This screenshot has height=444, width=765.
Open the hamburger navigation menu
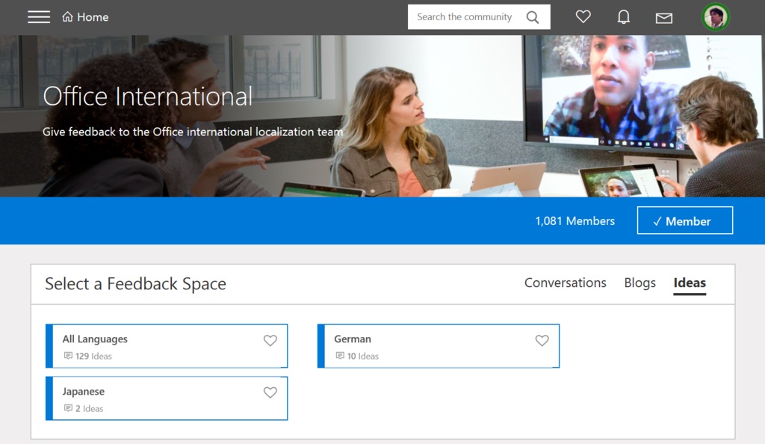pos(39,17)
